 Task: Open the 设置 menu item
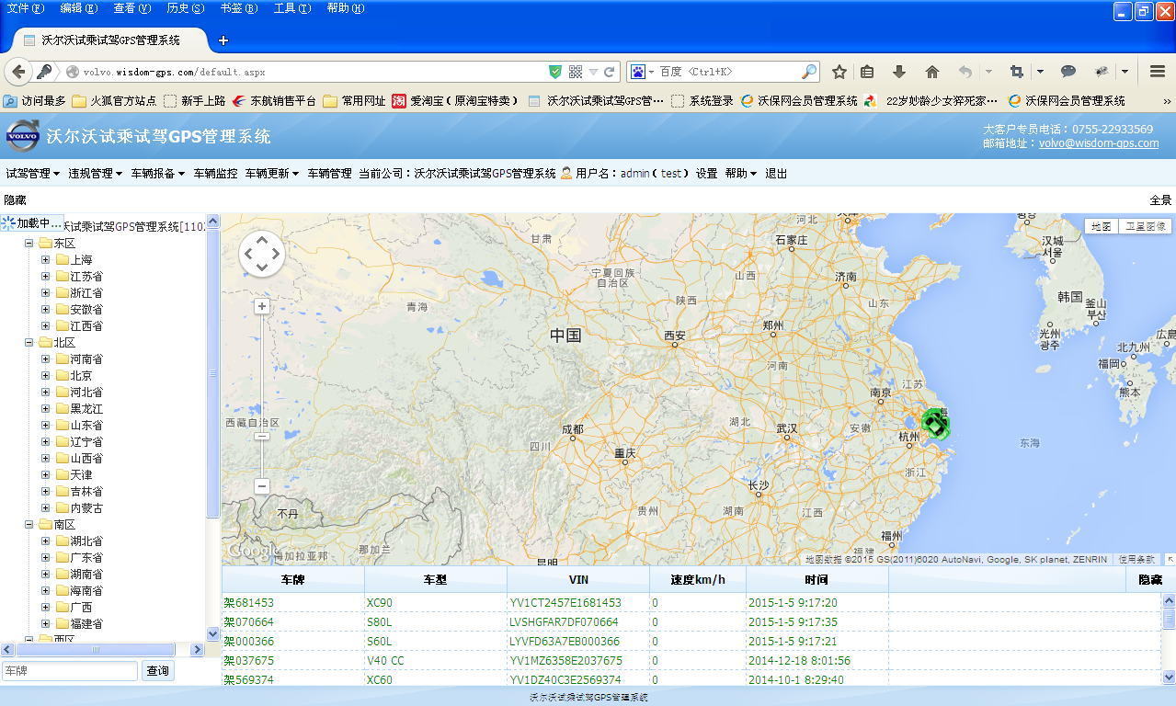(x=706, y=174)
